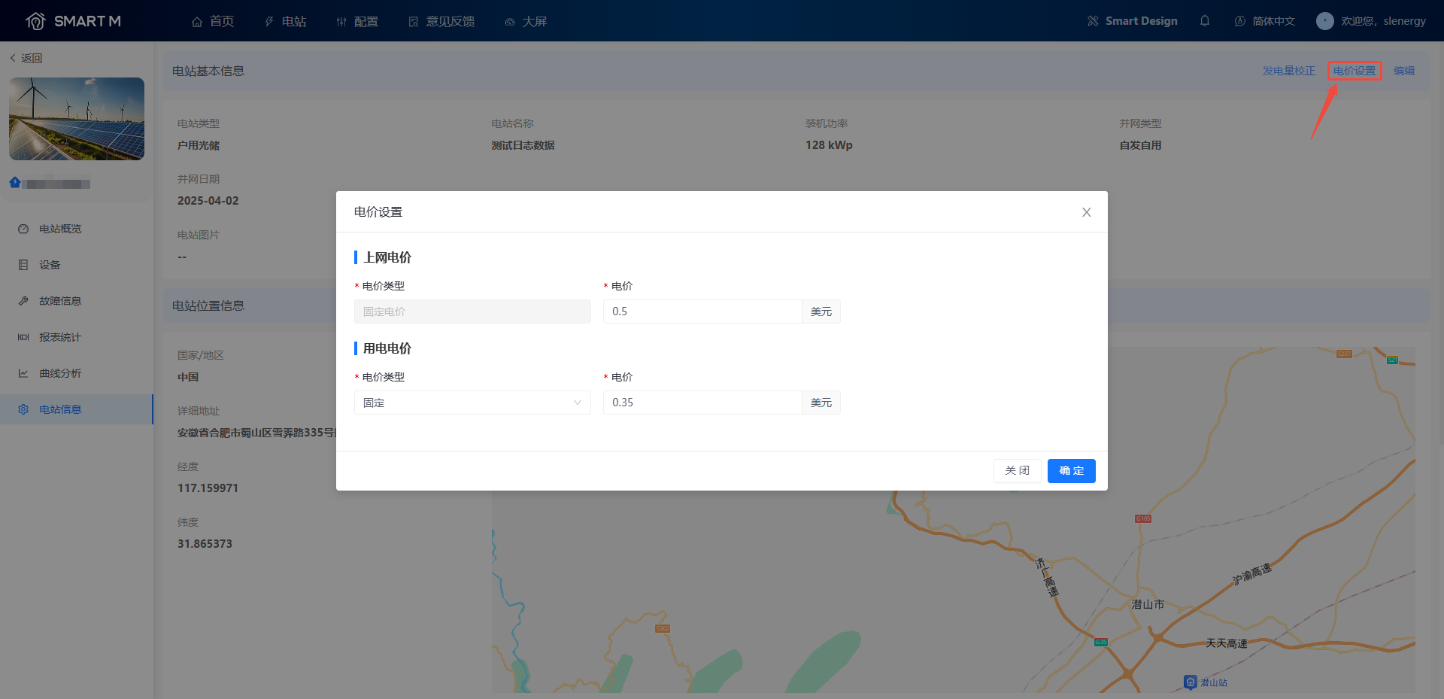
Task: Click the disabled 固定电价 type field
Action: pyautogui.click(x=472, y=312)
